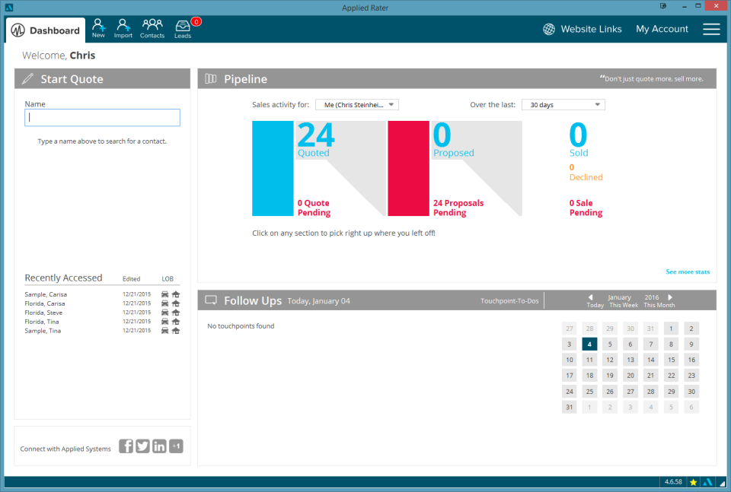
Task: Click home icon for Sample, Tina
Action: [176, 331]
